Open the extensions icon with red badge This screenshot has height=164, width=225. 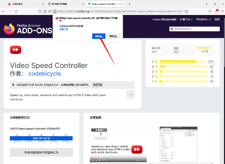pyautogui.click(x=216, y=11)
